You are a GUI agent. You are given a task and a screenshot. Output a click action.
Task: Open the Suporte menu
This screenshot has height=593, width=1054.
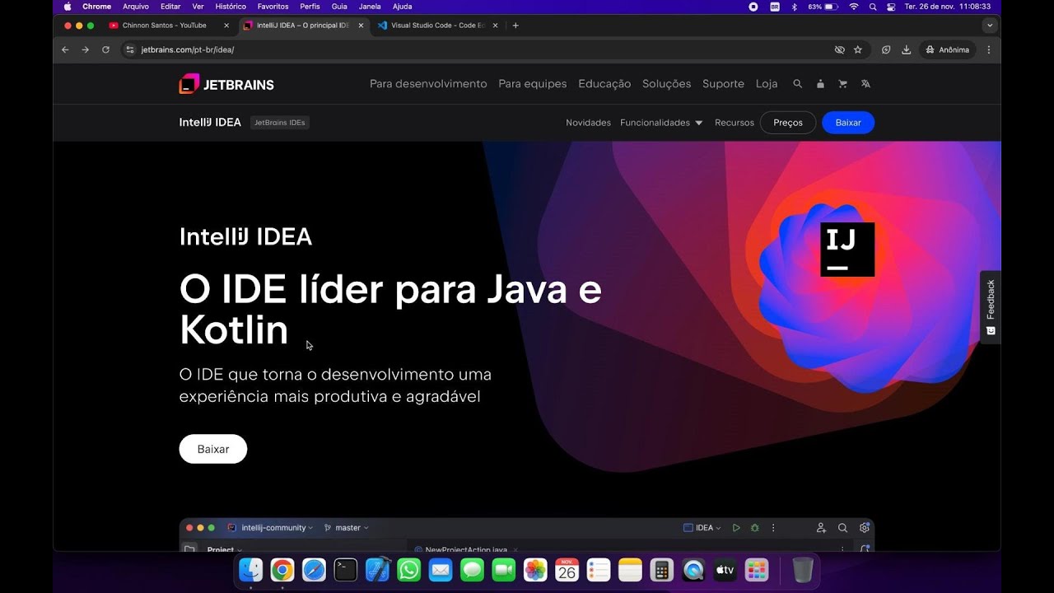click(723, 84)
